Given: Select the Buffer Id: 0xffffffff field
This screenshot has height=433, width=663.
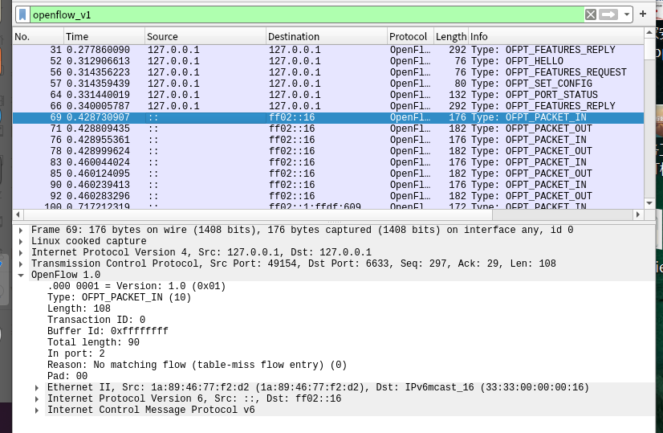Looking at the screenshot, I should (108, 332).
